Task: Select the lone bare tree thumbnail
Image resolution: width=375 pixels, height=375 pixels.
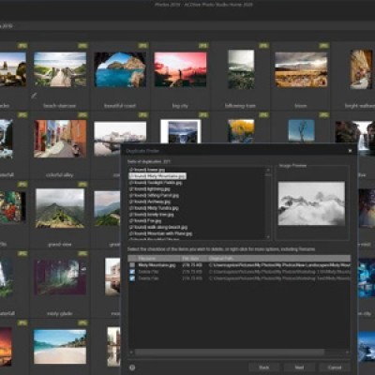Action: click(301, 130)
